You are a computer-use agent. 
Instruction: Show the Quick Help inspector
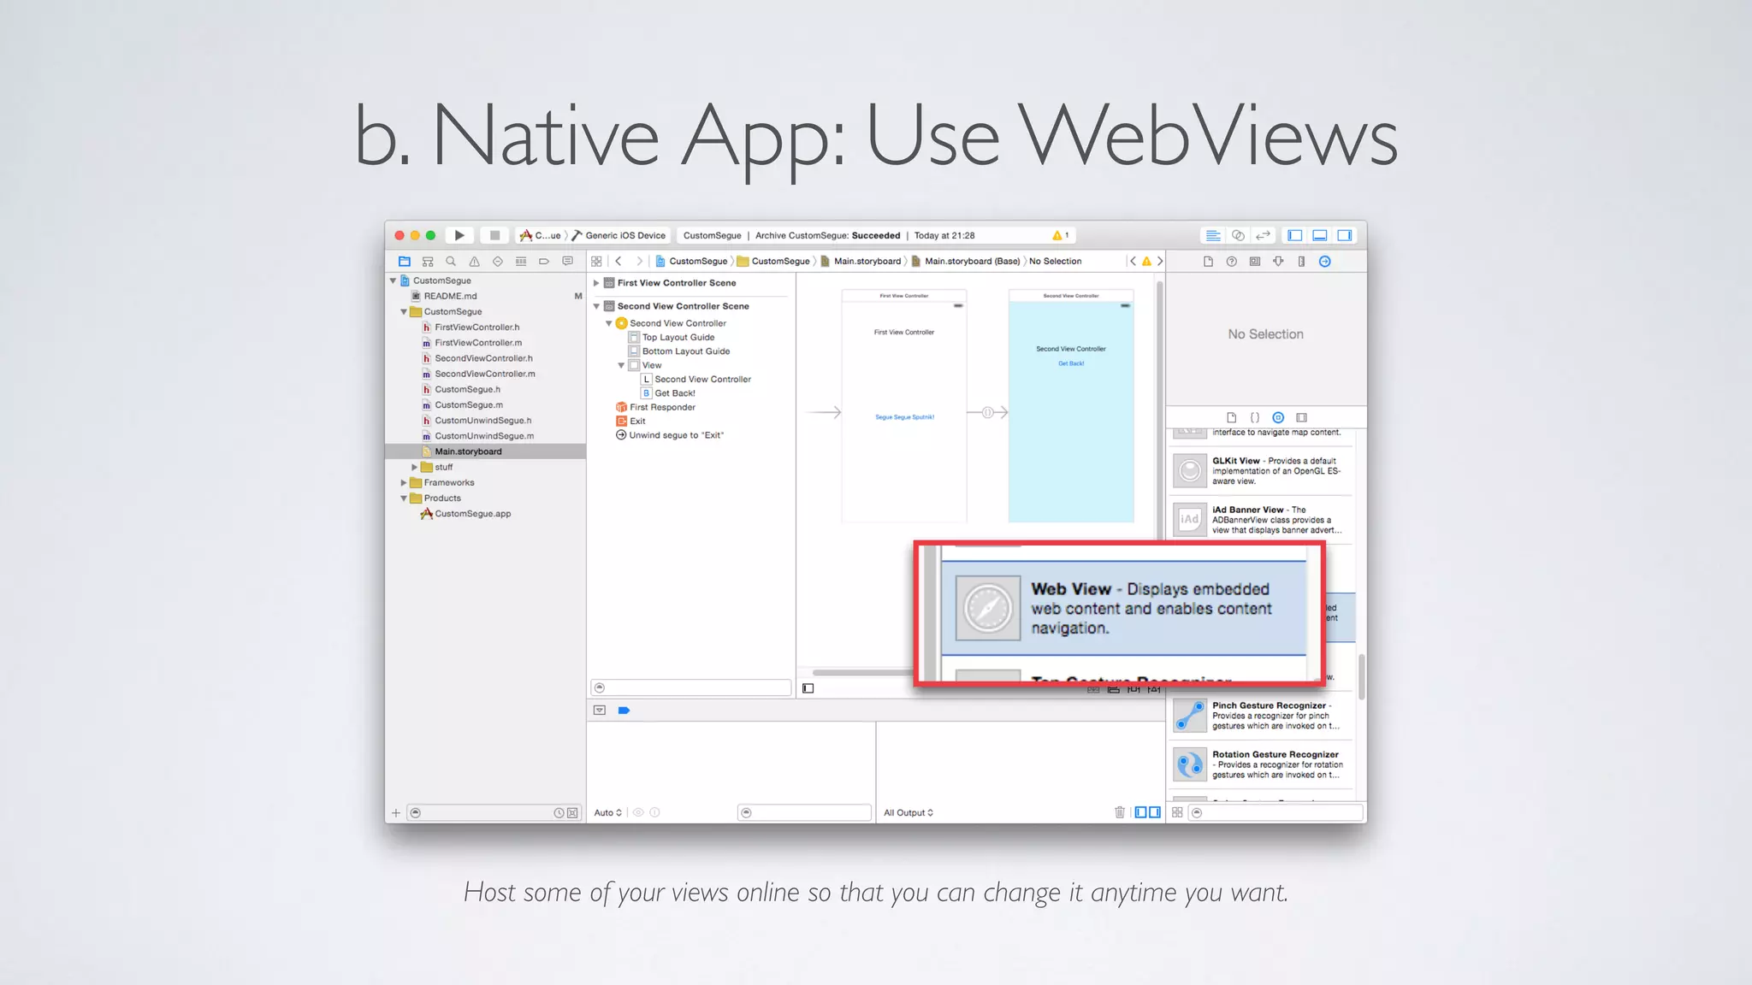pyautogui.click(x=1231, y=262)
